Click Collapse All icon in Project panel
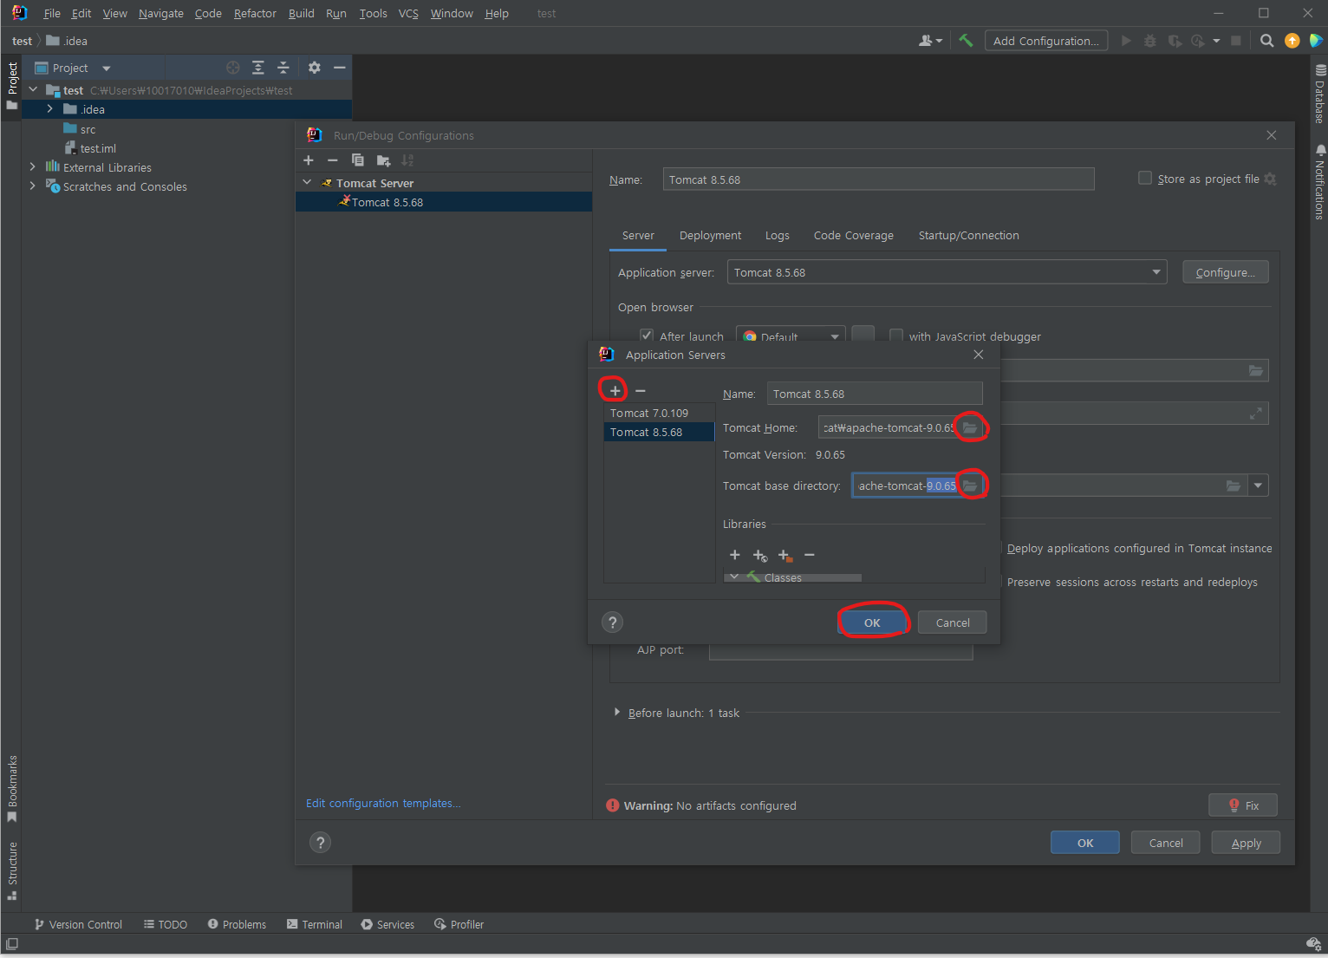This screenshot has height=958, width=1328. (x=283, y=68)
